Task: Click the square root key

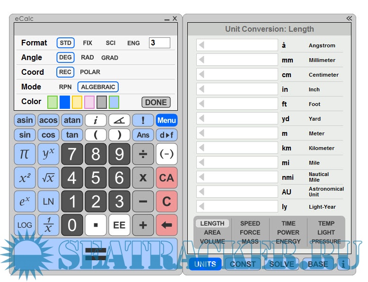Action: point(48,178)
